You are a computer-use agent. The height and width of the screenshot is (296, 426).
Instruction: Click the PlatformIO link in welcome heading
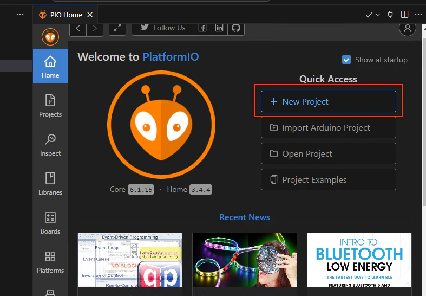click(171, 57)
